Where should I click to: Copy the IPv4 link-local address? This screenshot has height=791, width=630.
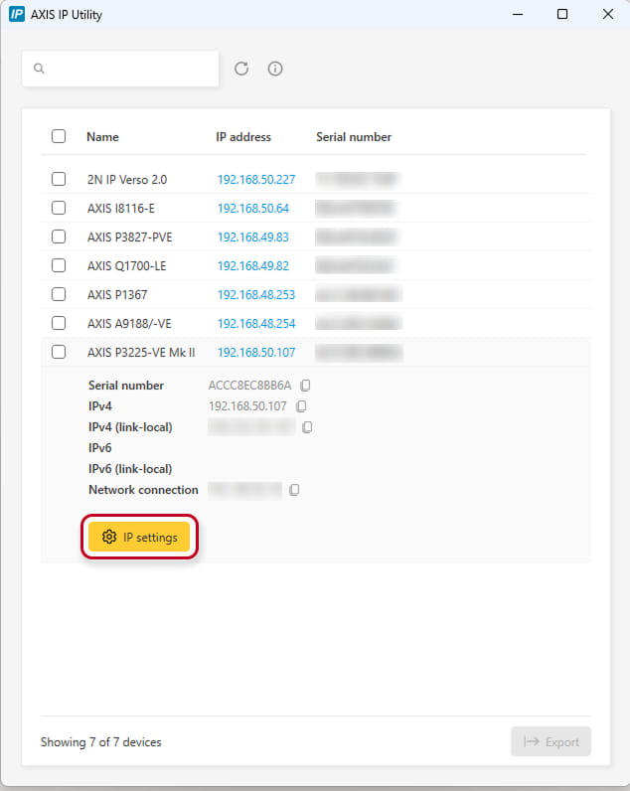(307, 427)
